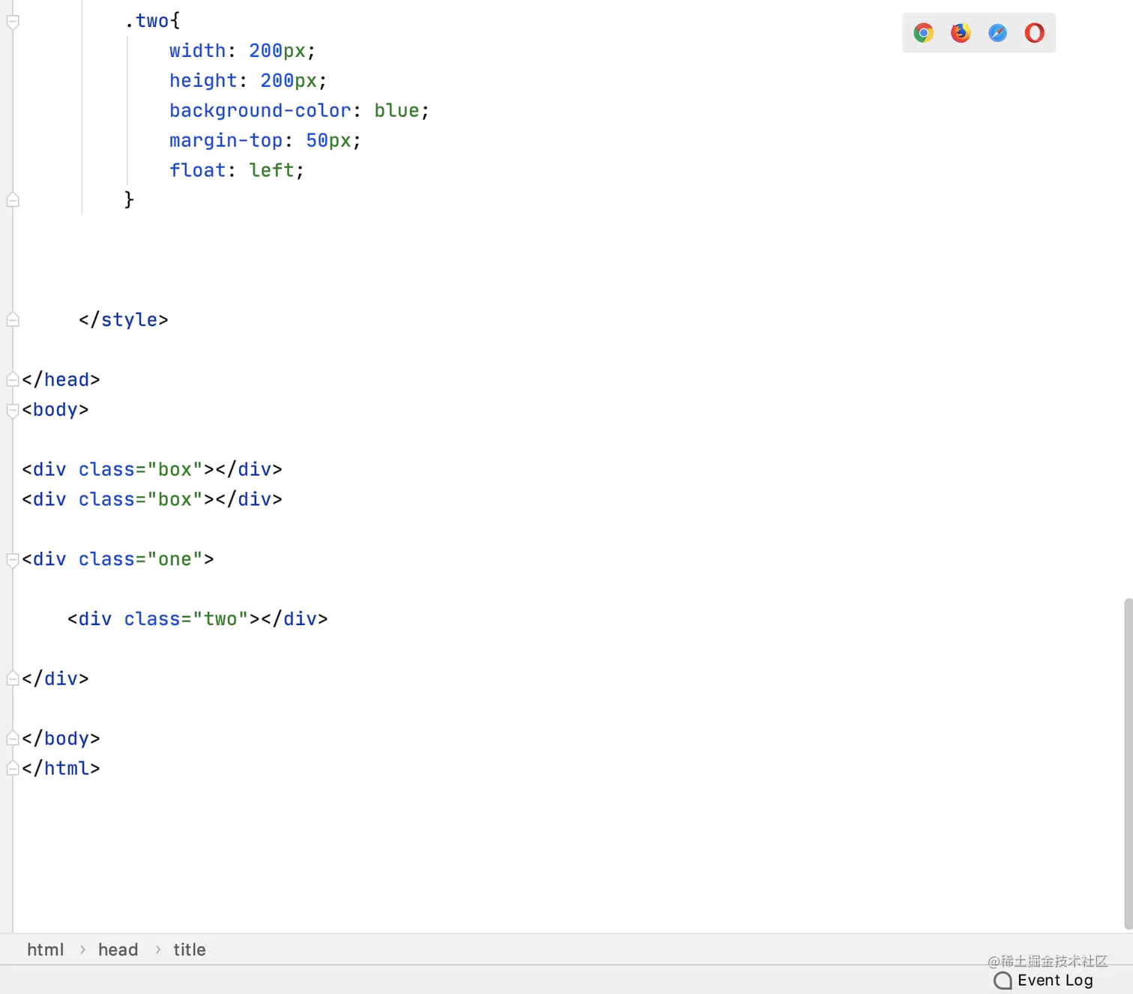Fold at the closing html tag
Viewport: 1133px width, 994px height.
click(13, 769)
